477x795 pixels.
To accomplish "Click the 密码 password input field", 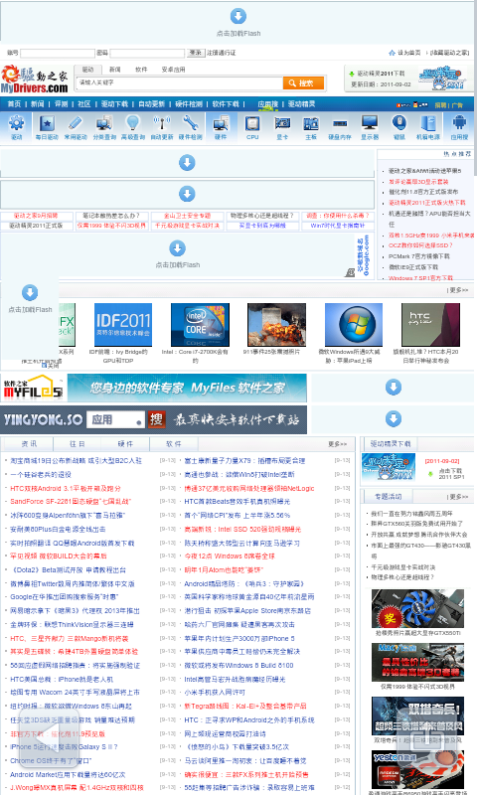I will 147,53.
